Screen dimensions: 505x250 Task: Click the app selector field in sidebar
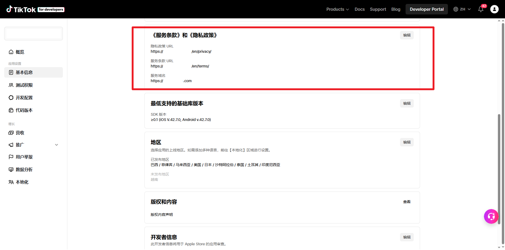pyautogui.click(x=33, y=34)
